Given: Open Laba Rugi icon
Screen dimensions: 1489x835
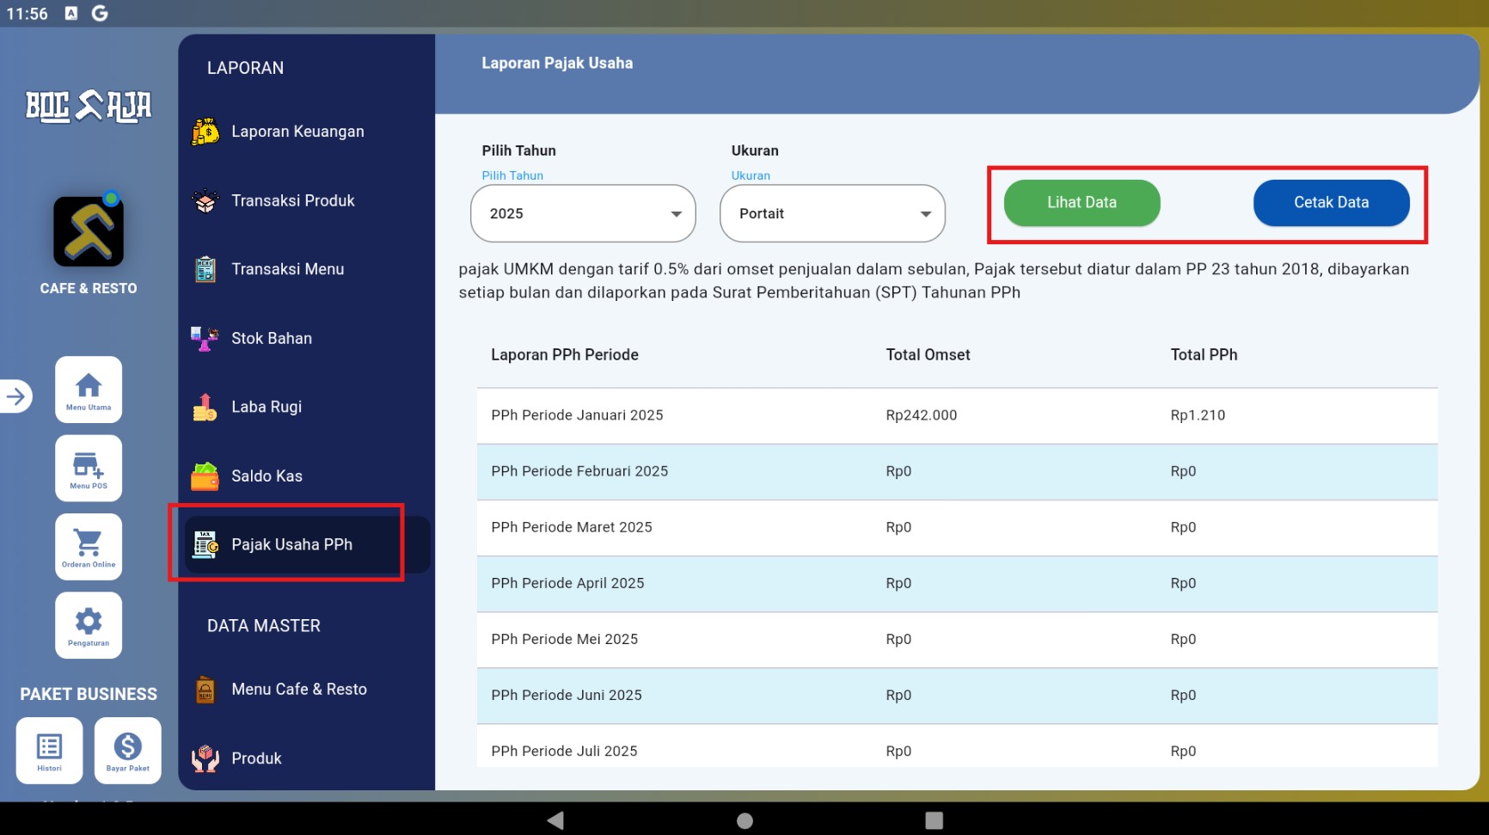Looking at the screenshot, I should pos(205,407).
